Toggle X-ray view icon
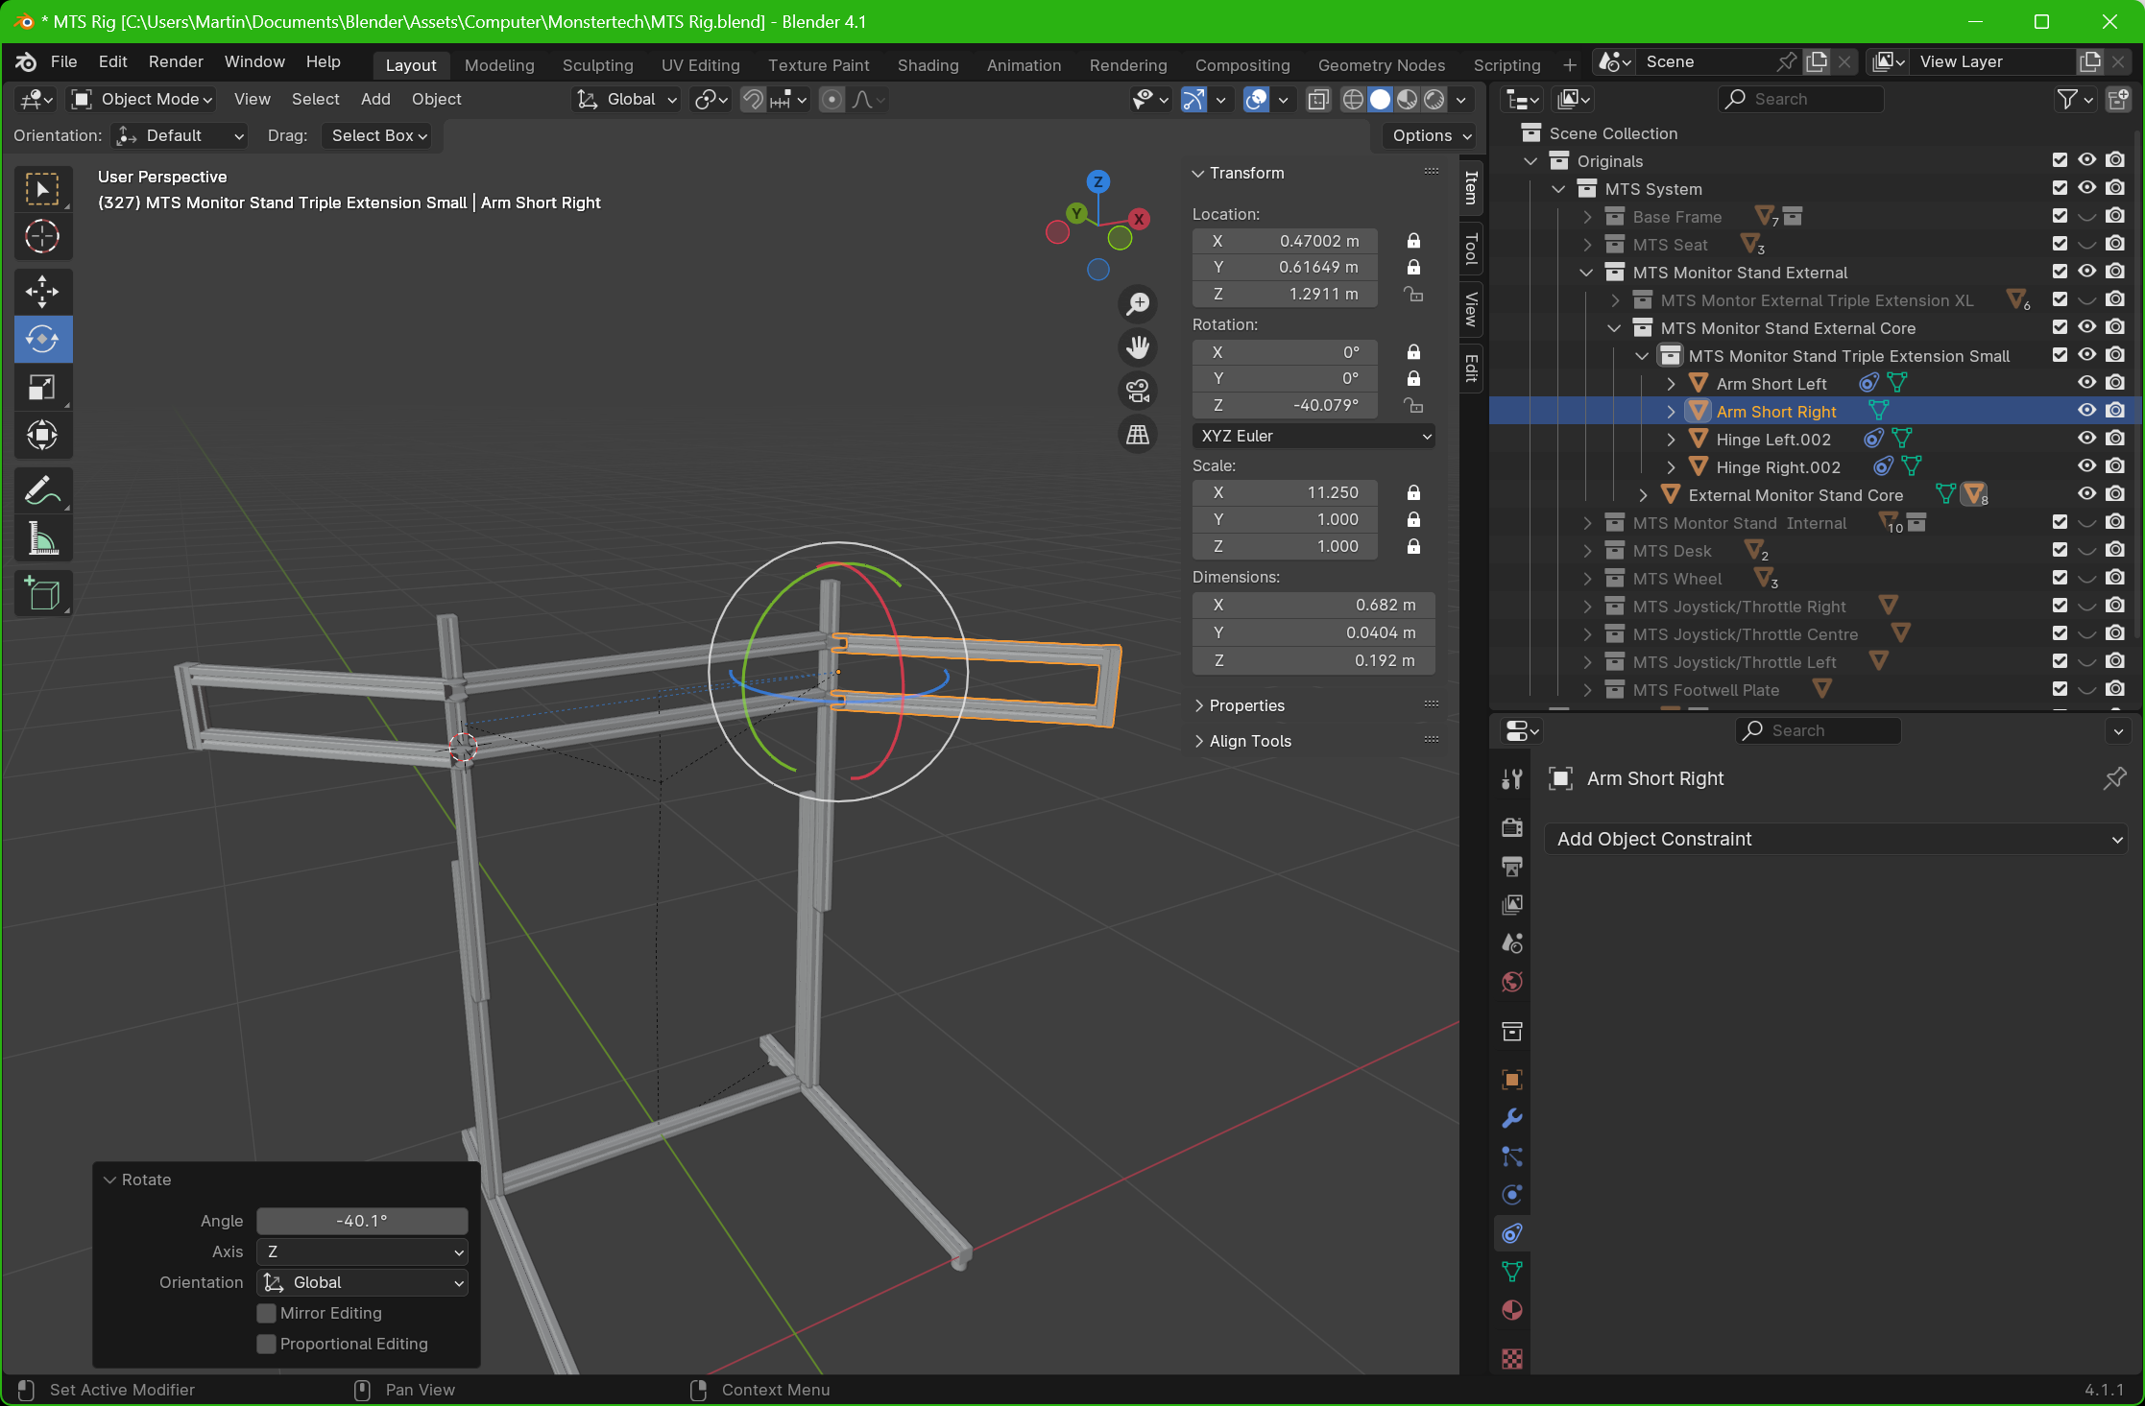Screen dimensions: 2145x1406 [1318, 99]
